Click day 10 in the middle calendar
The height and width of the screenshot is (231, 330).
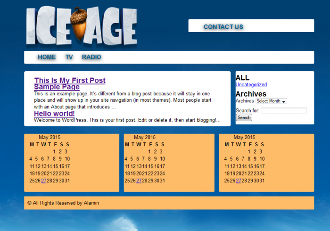coord(163,159)
